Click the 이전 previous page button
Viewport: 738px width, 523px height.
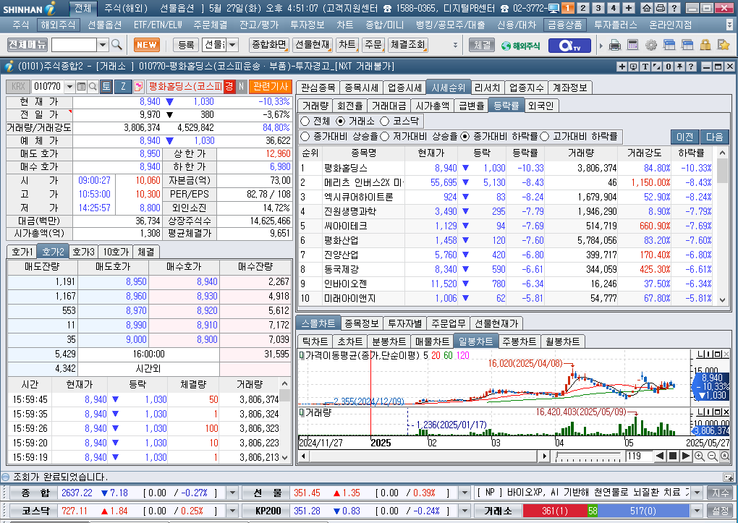tap(684, 137)
